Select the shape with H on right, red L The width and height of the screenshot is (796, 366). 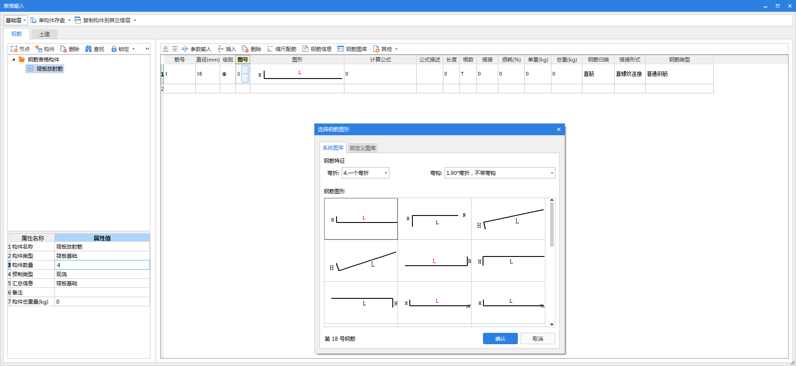pos(435,261)
